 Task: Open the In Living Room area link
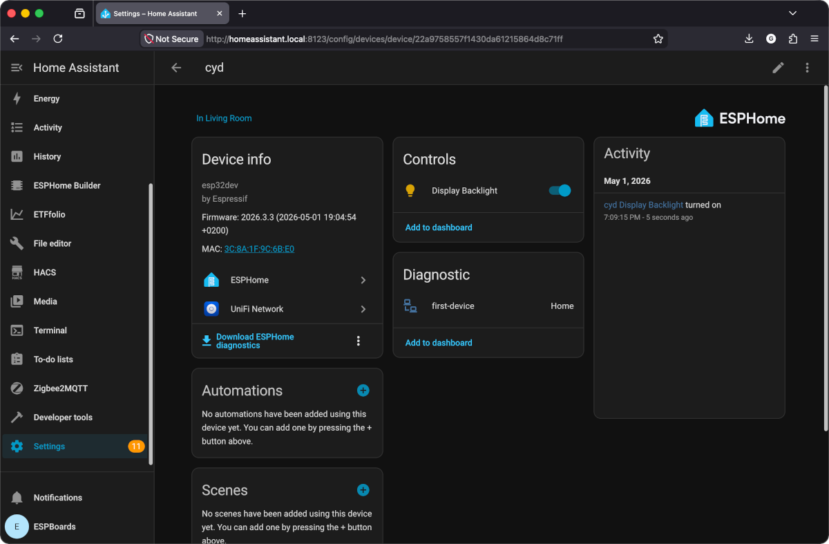tap(224, 118)
